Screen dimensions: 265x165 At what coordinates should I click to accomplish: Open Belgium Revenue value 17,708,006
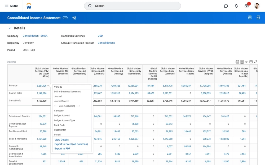205,86
